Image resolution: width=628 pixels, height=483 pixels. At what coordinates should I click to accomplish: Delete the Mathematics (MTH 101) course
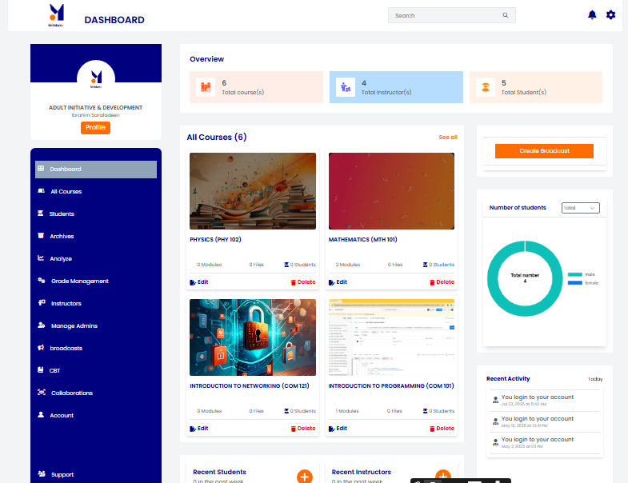tap(442, 282)
